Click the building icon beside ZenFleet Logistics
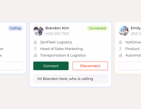The height and width of the screenshot is (109, 141). (x=35, y=42)
